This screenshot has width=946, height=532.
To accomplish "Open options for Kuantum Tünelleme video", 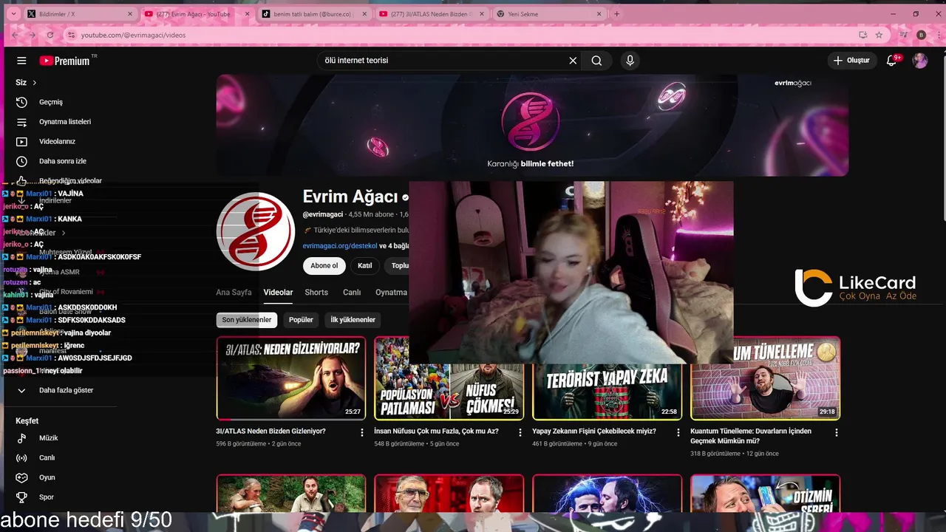I will (x=837, y=432).
